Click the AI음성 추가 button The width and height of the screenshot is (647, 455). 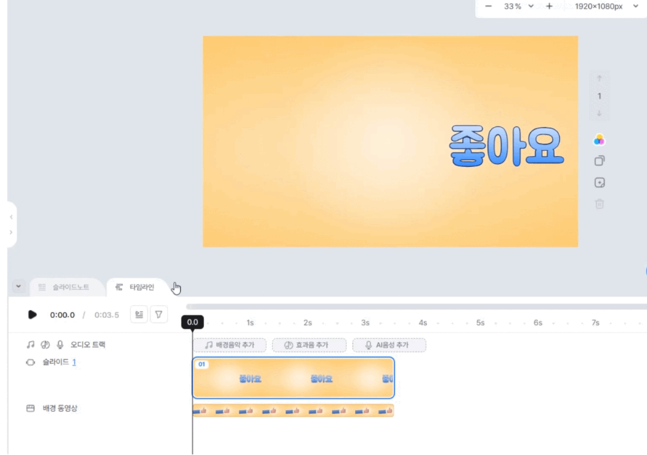(x=389, y=345)
